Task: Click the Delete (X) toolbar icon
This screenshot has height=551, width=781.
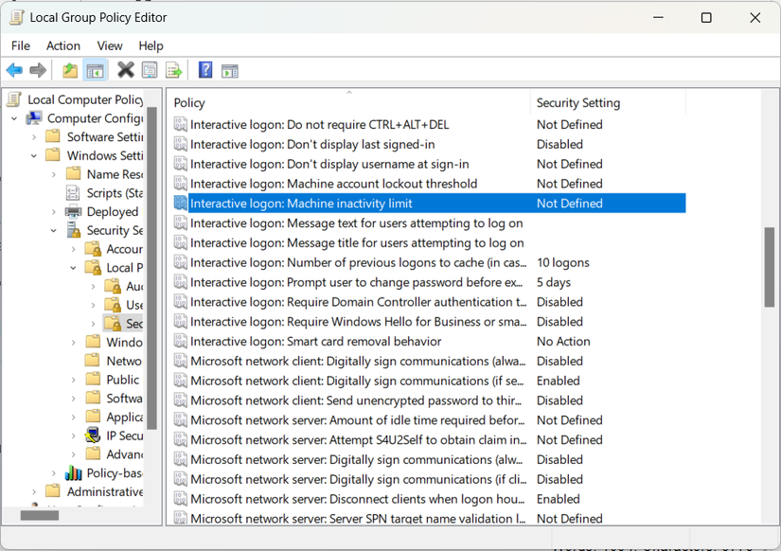Action: point(124,69)
